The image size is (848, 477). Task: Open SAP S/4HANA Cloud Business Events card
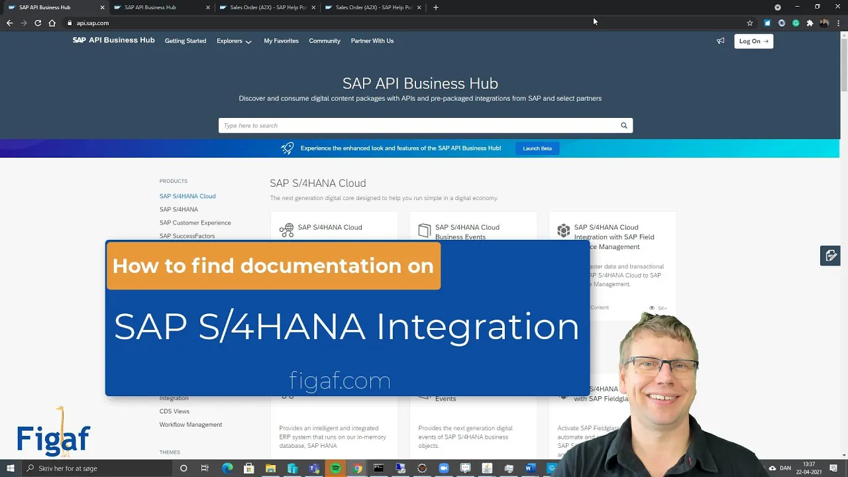473,227
